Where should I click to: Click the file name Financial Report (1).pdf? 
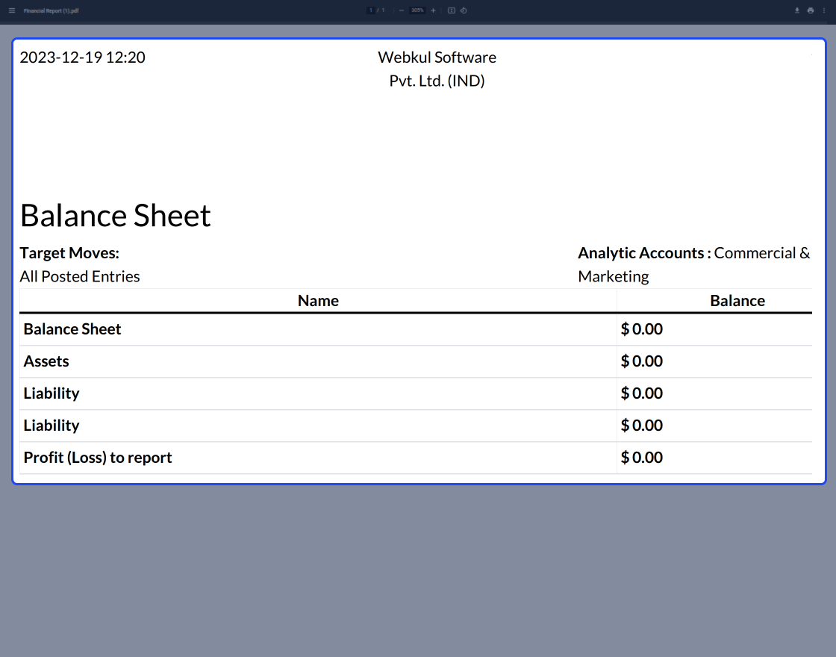click(x=52, y=10)
